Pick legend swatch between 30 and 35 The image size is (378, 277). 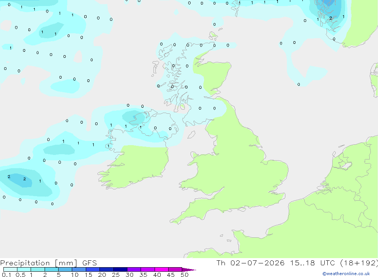click(134, 269)
